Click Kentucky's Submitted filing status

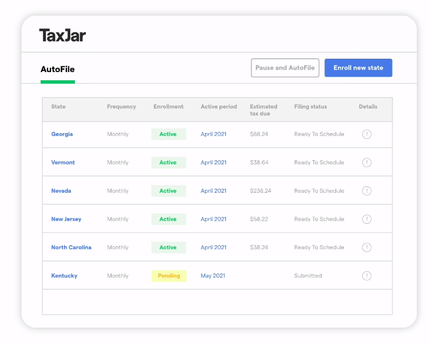pos(308,276)
